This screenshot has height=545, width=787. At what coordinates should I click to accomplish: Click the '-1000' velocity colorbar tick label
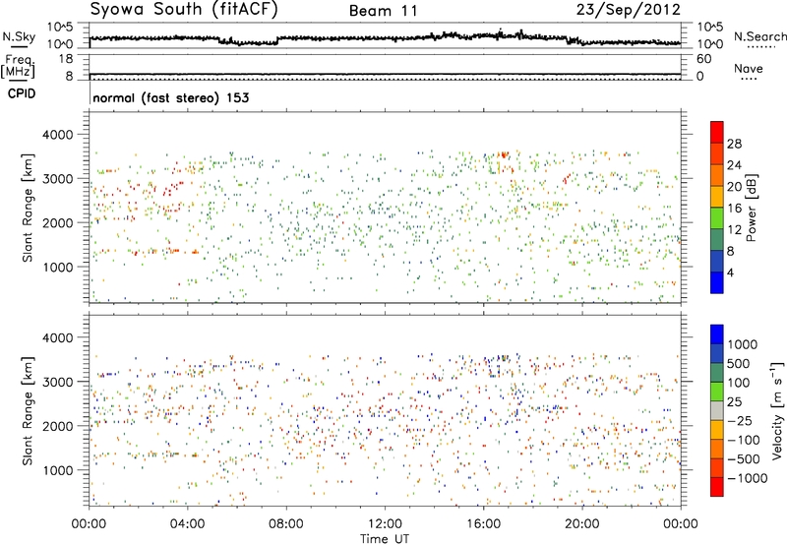748,478
